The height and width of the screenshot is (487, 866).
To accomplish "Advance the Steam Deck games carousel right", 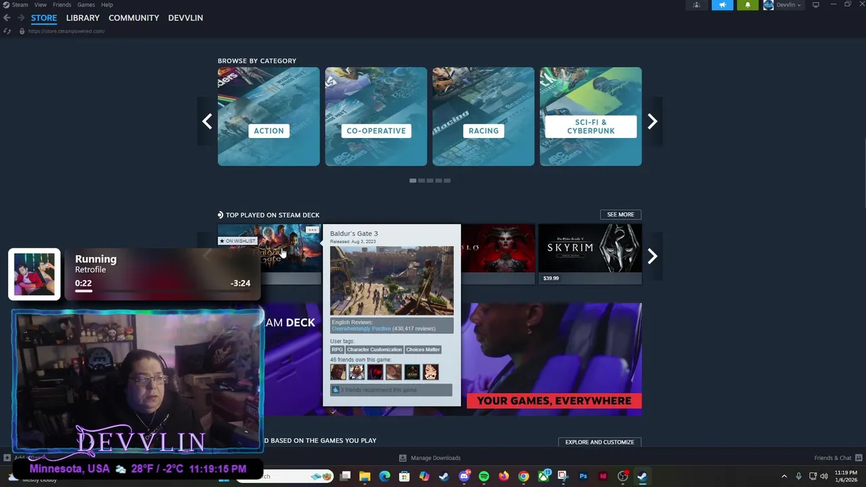I will [x=652, y=256].
